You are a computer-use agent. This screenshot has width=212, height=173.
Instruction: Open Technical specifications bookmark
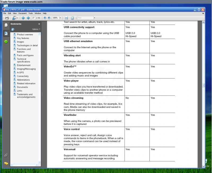[x=24, y=60]
